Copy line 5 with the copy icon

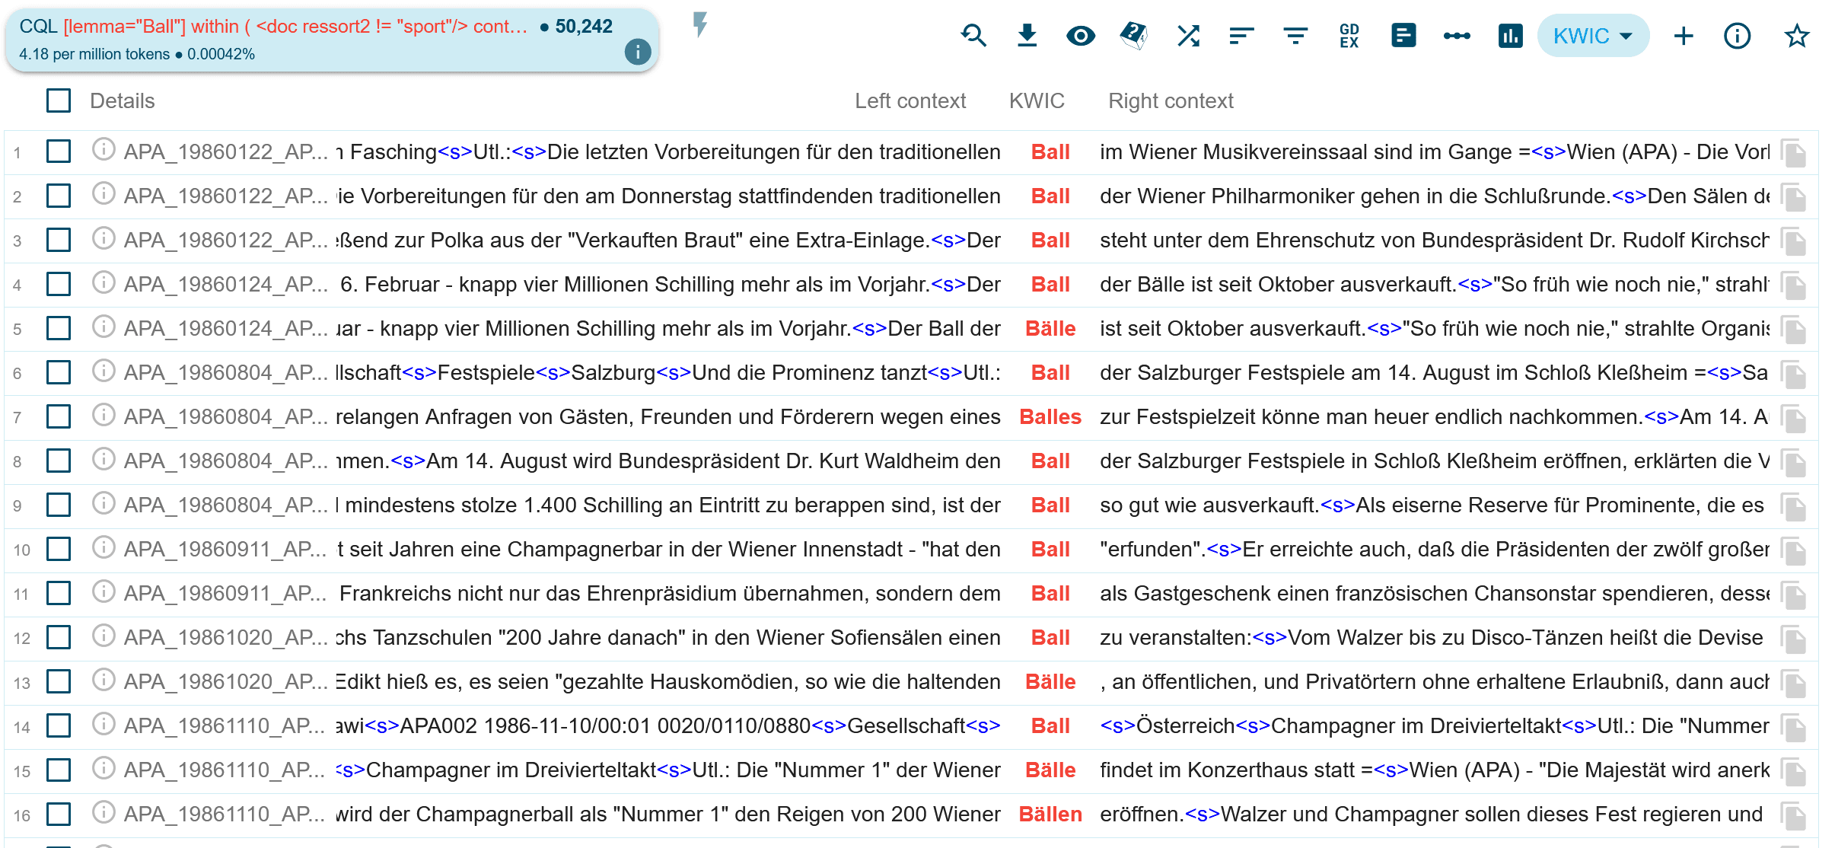[x=1794, y=330]
